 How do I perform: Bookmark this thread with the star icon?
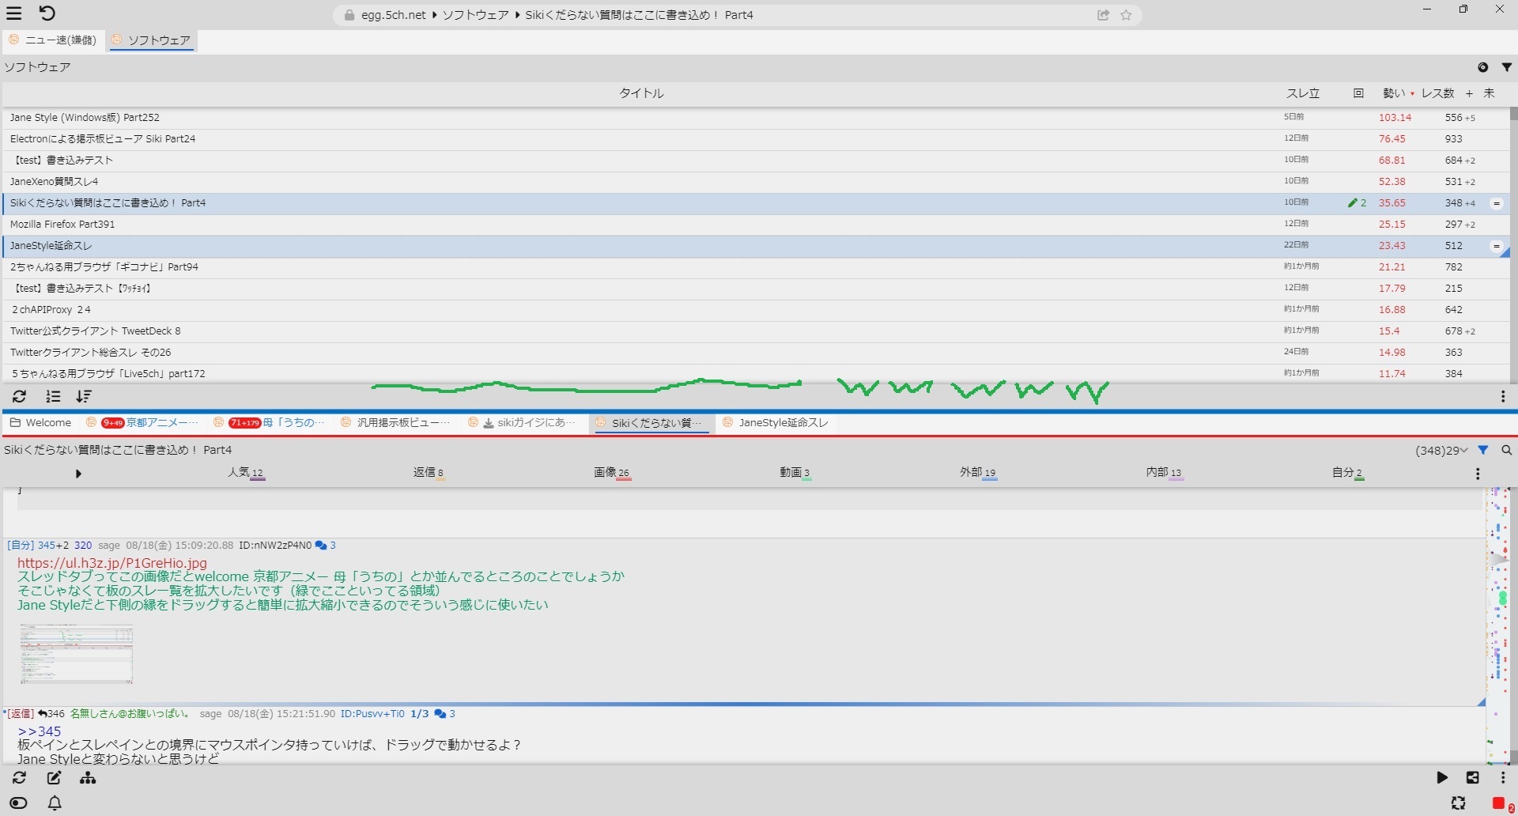pyautogui.click(x=1127, y=15)
